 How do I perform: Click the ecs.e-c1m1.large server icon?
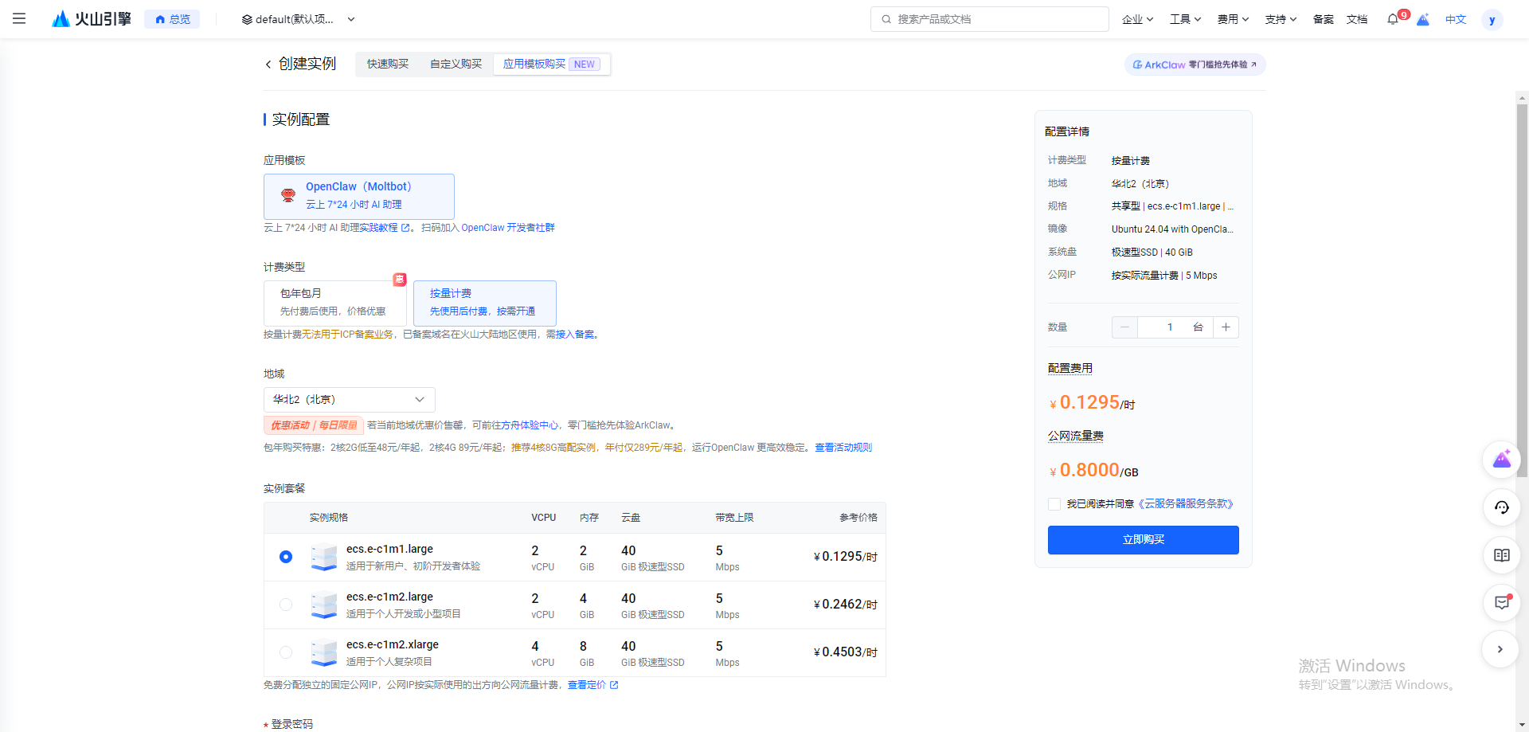[323, 557]
